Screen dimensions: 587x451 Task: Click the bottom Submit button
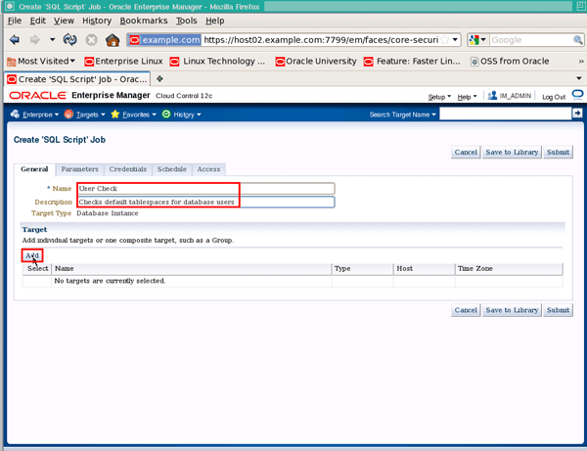[x=558, y=310]
